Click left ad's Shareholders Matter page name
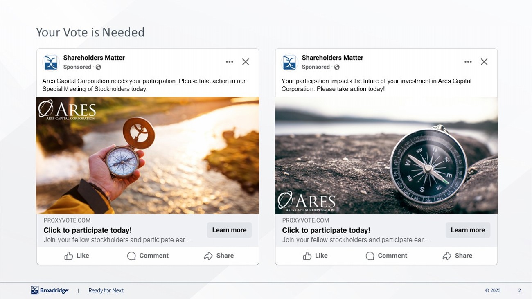 [x=94, y=58]
